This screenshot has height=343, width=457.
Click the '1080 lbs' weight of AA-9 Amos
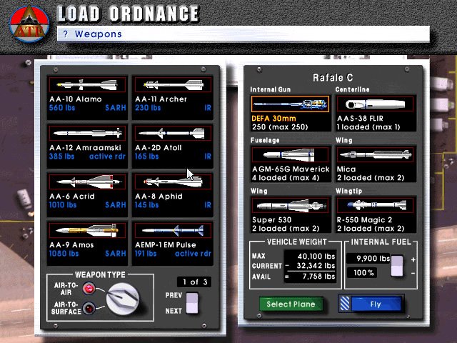click(64, 254)
